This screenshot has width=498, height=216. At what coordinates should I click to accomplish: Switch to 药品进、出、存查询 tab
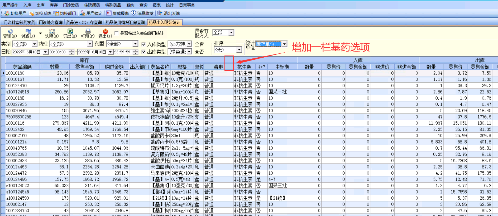84,22
